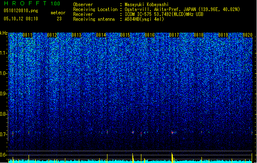Click the Receiving antenna label
Screen dimensions: 257x163
(94, 19)
